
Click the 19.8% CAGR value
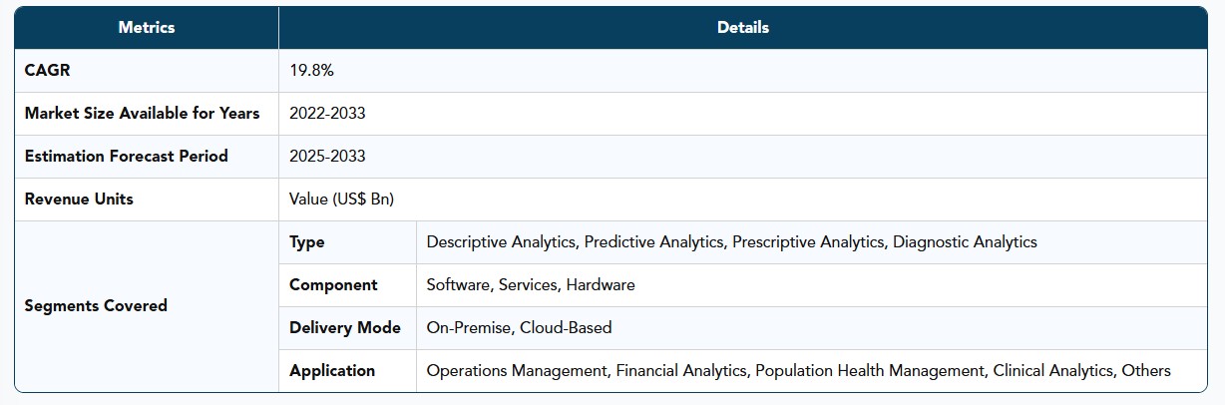(x=311, y=71)
